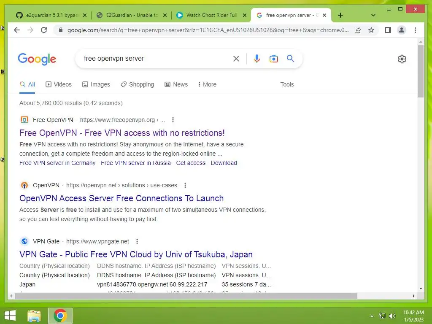
Task: Open more options for VPN Gate result
Action: [x=137, y=241]
